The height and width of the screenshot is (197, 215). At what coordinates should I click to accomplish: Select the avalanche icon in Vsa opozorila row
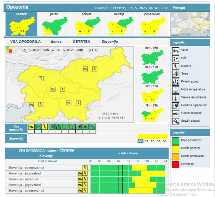click(92, 128)
